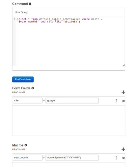Image resolution: width=137 pixels, height=167 pixels.
Task: Click line number 1 in editor gutter
Action: [15, 19]
